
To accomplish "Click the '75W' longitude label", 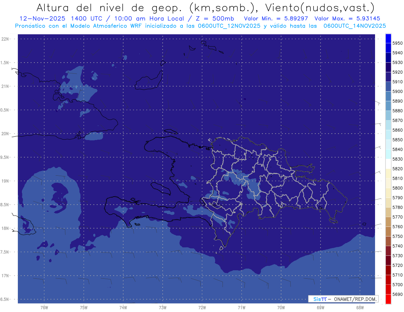I will (x=84, y=308).
